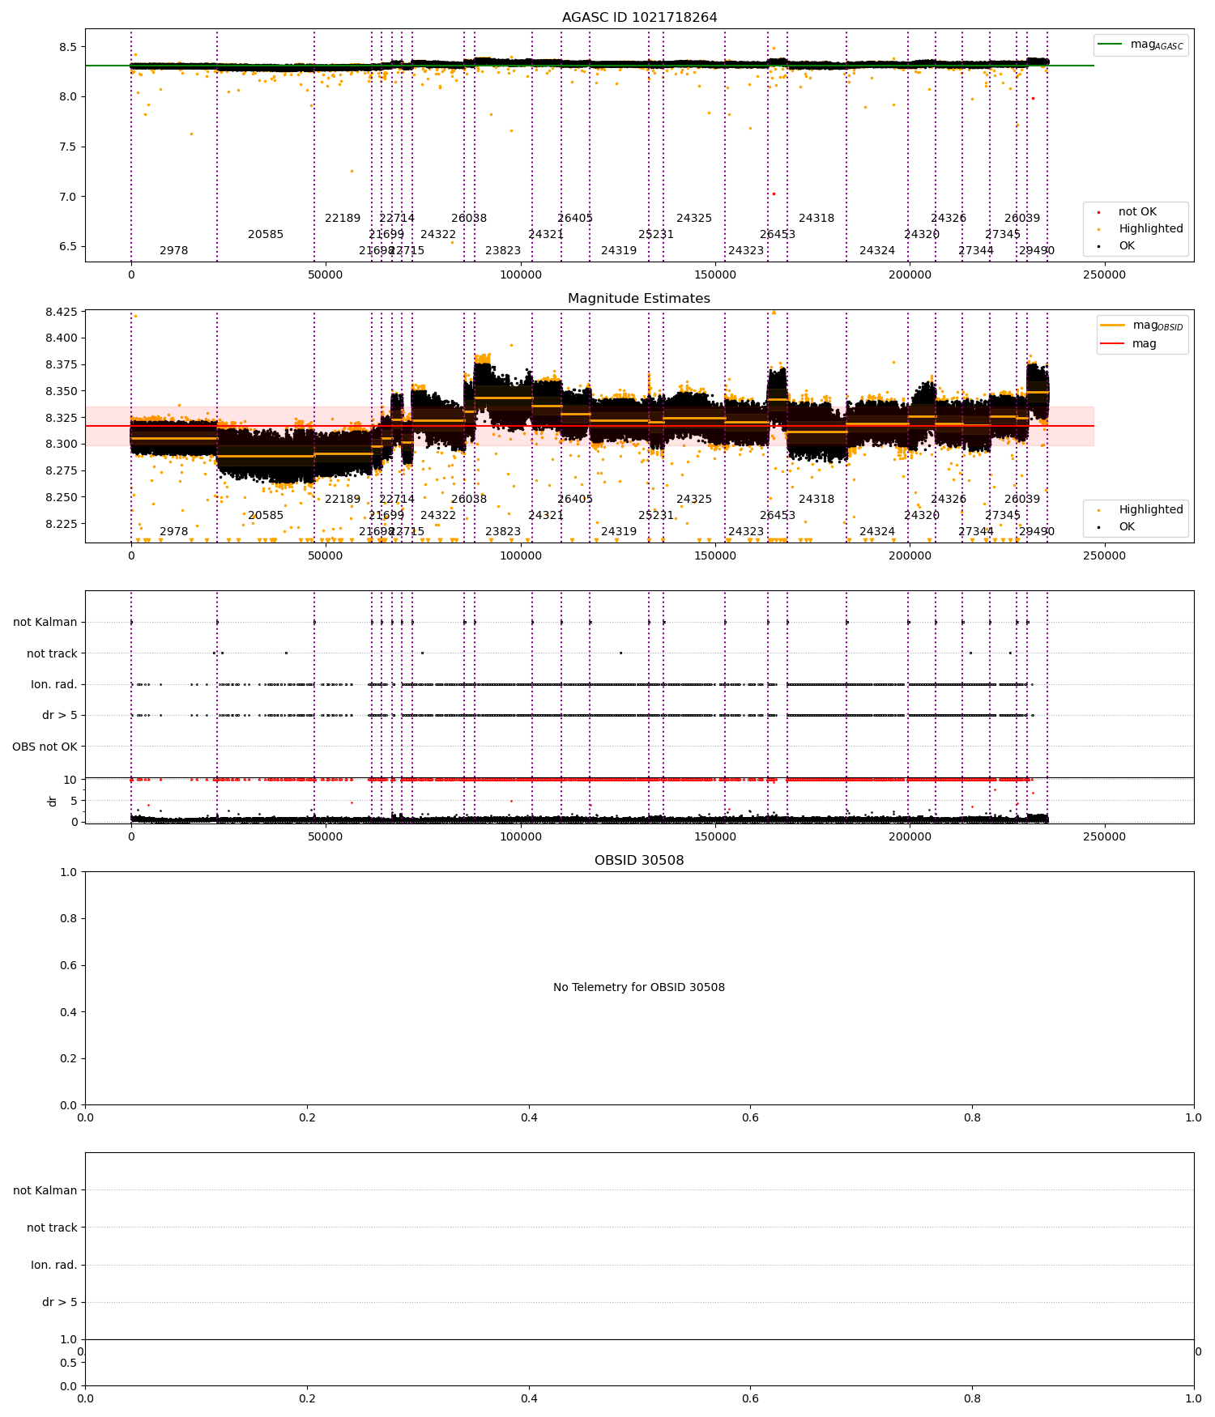Click OBSID label '24318' in the AGASC ID plot
Image resolution: width=1215 pixels, height=1417 pixels.
(816, 219)
